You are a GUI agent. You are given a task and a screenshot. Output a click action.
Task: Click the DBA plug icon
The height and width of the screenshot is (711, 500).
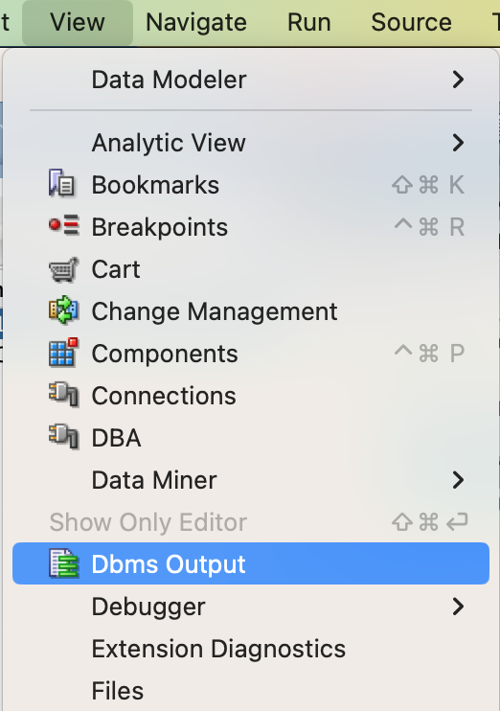63,437
